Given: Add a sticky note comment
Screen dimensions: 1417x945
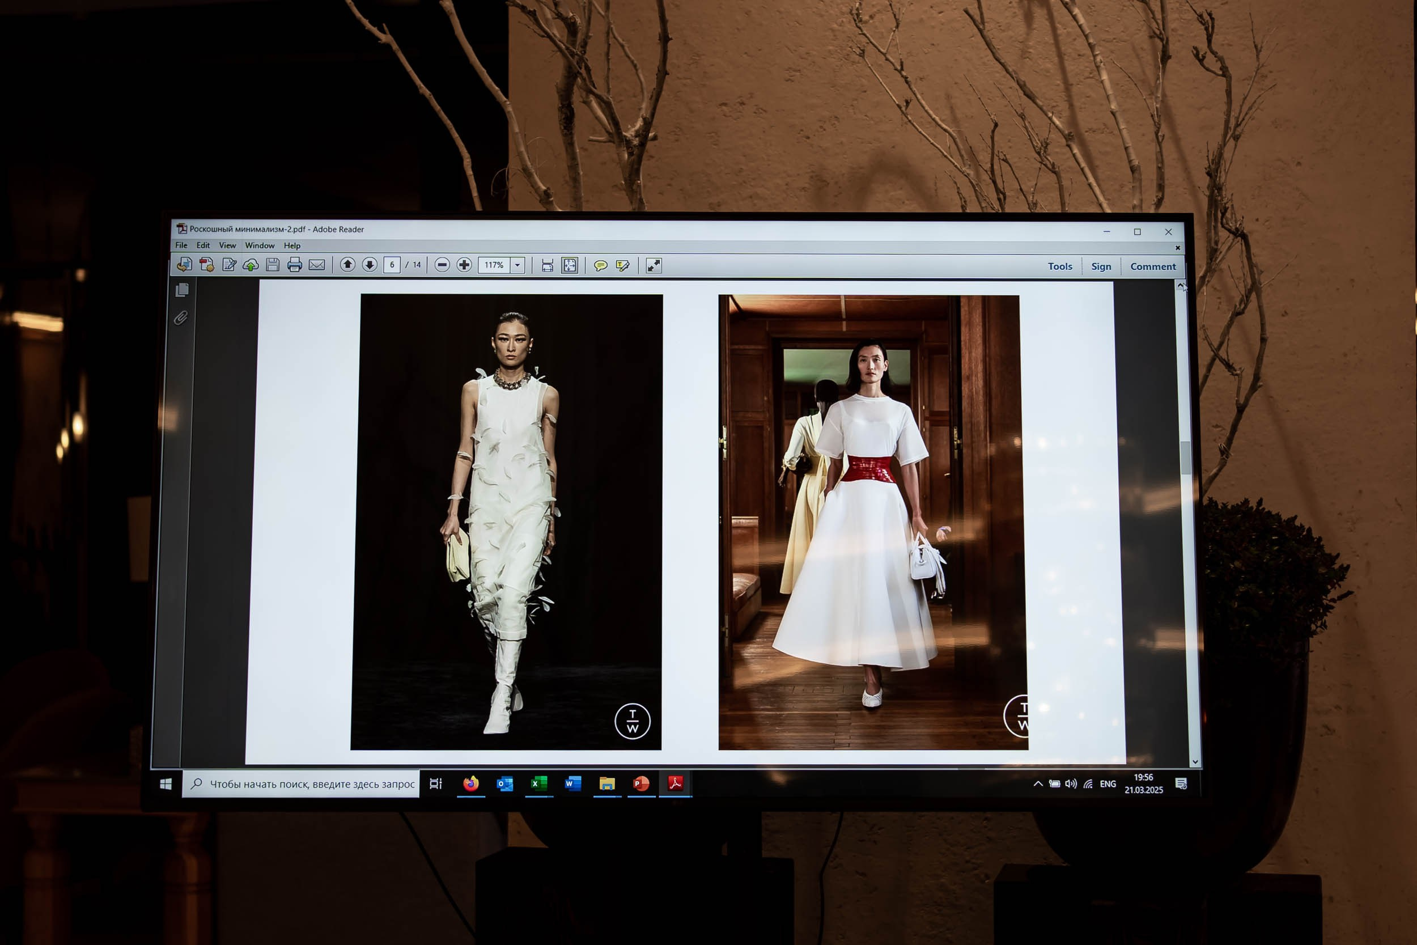Looking at the screenshot, I should coord(600,266).
